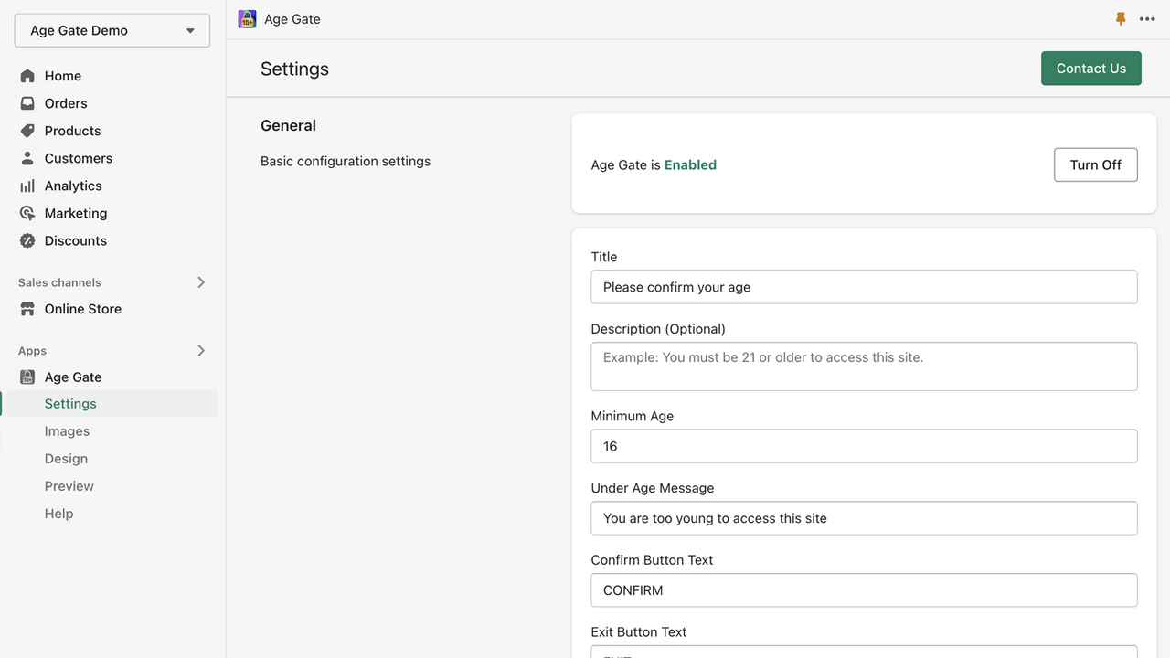Expand the Sales channels section

coord(201,282)
